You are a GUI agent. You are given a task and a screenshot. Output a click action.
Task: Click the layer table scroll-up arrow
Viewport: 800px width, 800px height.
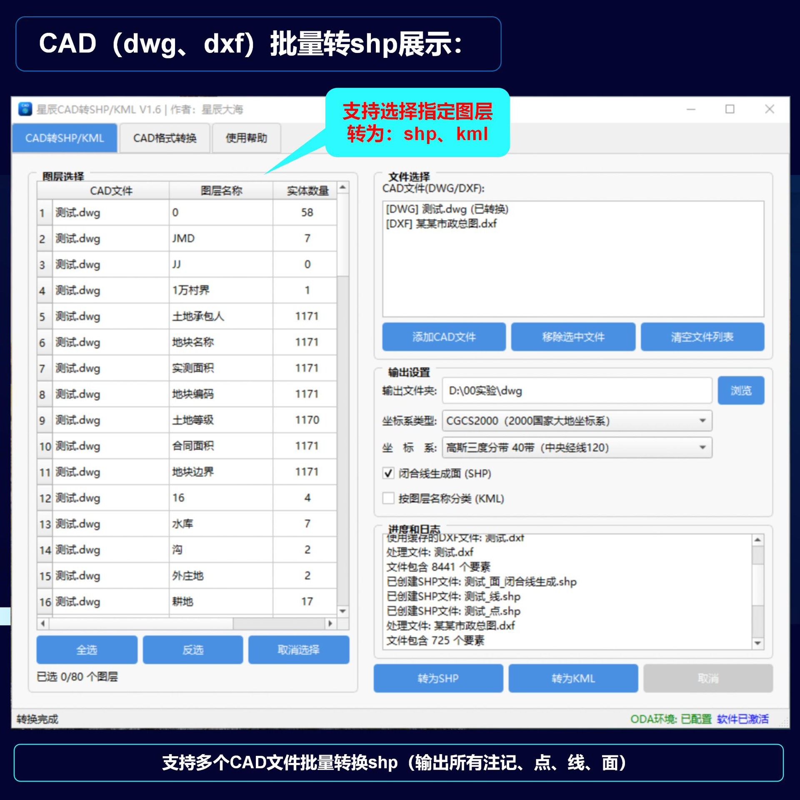(x=342, y=187)
